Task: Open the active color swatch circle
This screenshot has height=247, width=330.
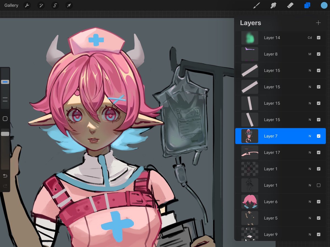Action: point(324,5)
